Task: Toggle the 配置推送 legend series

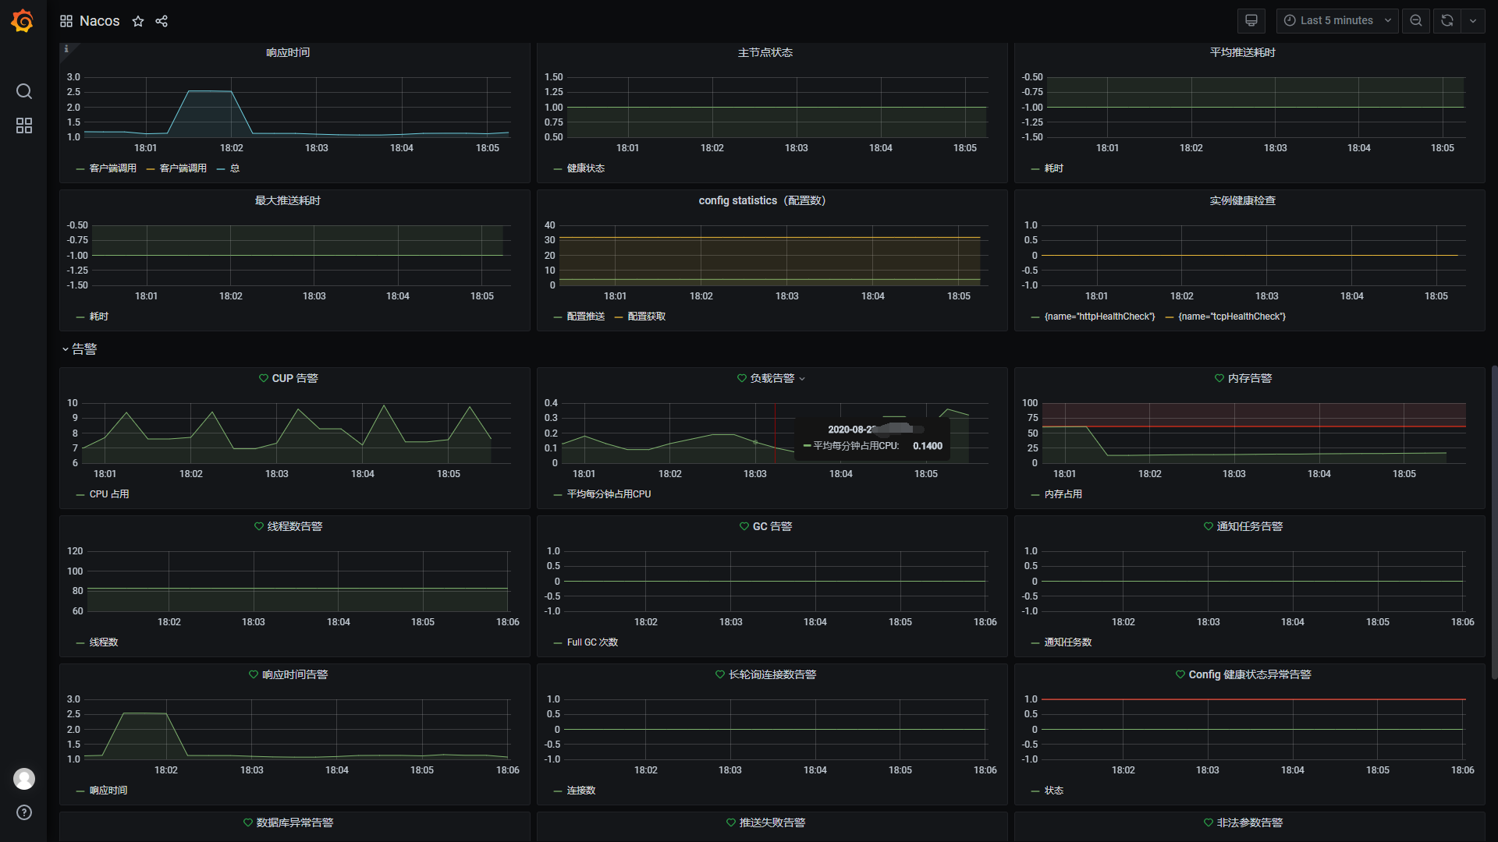Action: pyautogui.click(x=585, y=317)
